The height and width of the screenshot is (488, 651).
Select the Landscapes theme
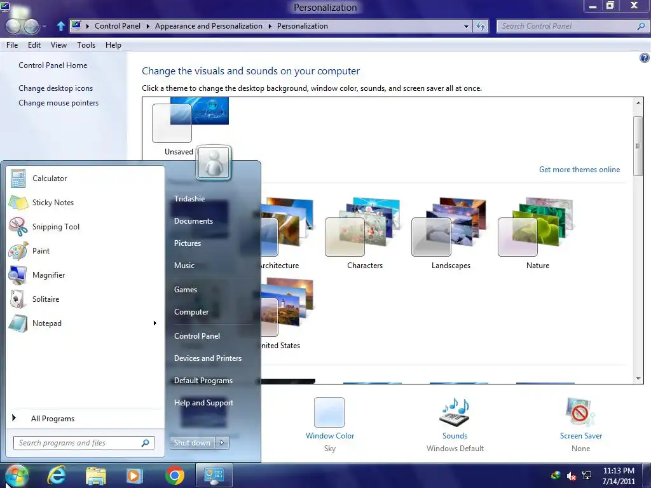click(x=451, y=234)
